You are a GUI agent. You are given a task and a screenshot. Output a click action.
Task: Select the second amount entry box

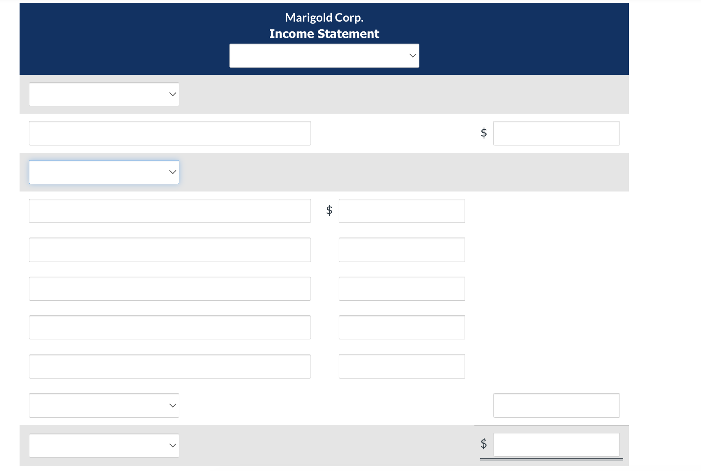point(401,249)
